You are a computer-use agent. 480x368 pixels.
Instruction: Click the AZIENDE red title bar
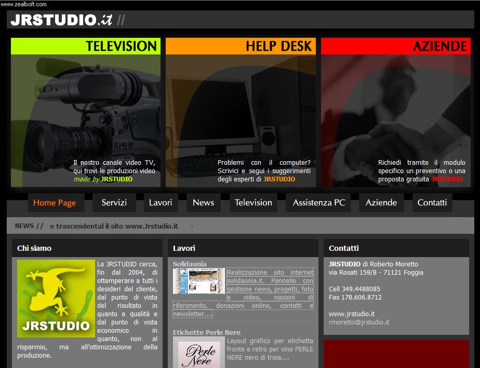(x=395, y=46)
